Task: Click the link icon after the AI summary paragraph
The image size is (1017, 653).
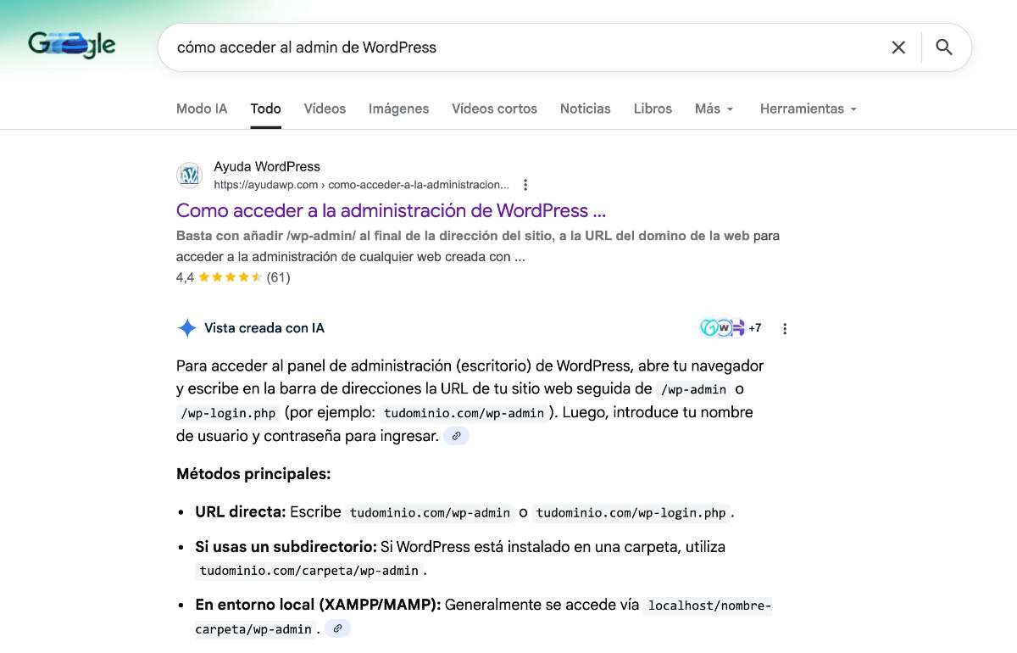Action: coord(457,435)
